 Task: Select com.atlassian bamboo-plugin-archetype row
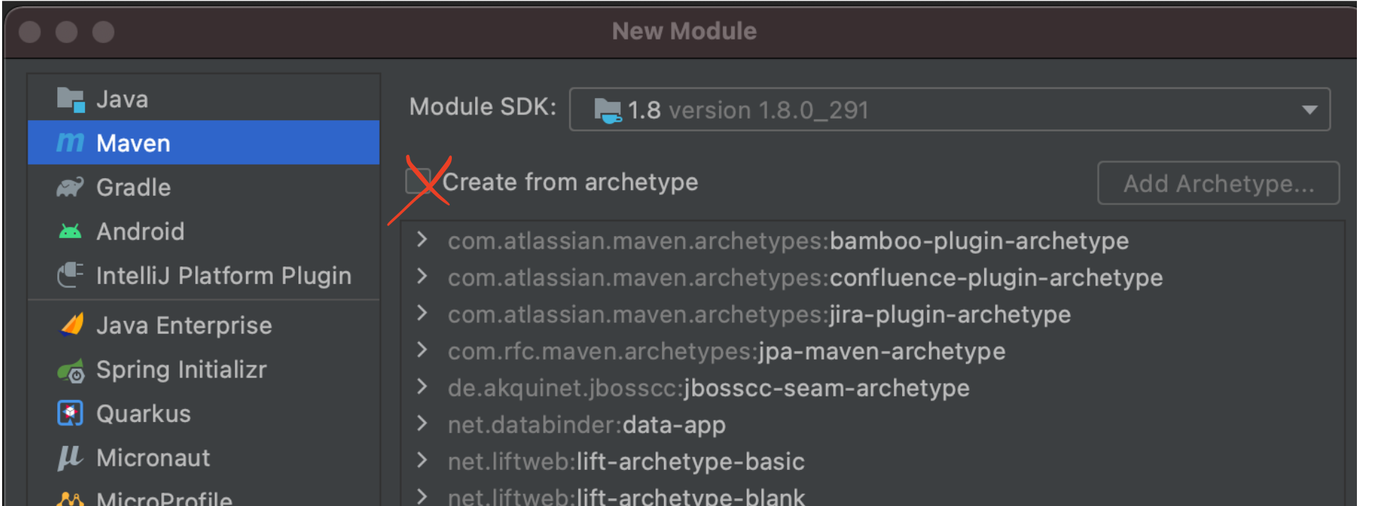[873, 240]
